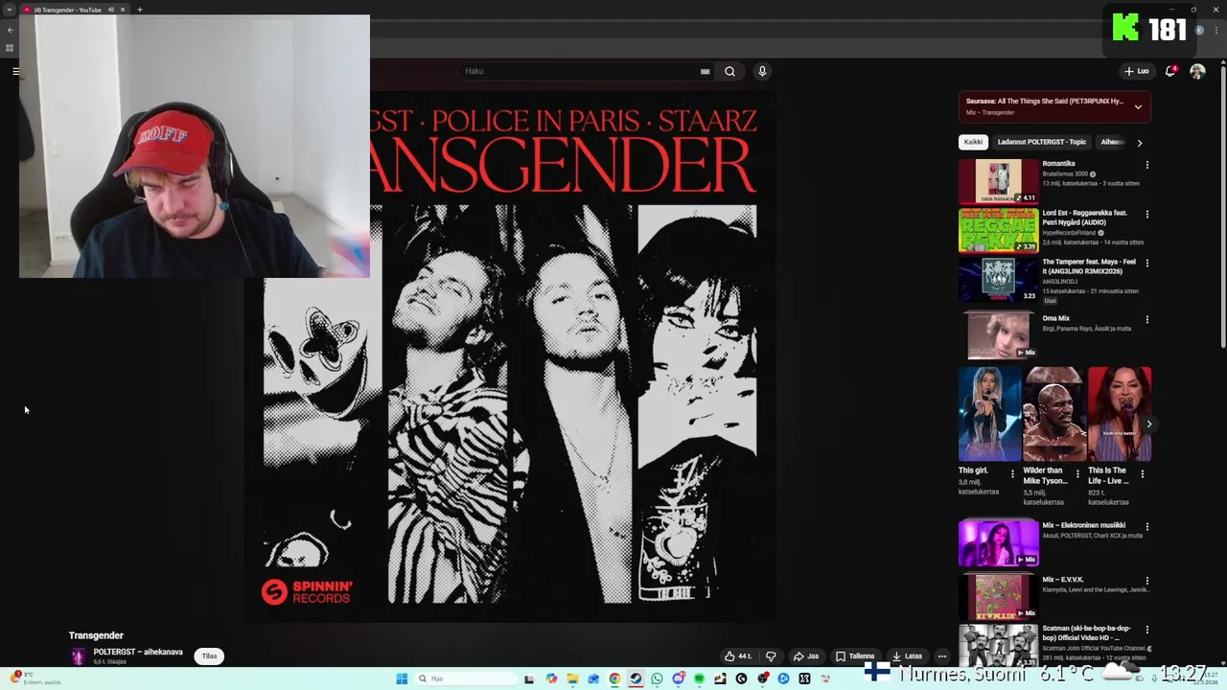Open more actions three-dot menu under video
The image size is (1227, 690).
942,656
